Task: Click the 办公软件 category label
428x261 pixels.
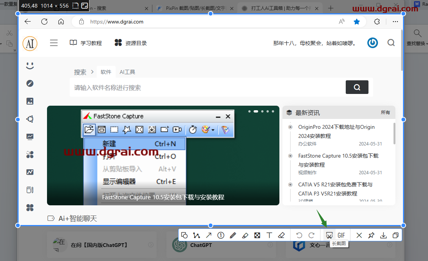Action: [307, 144]
